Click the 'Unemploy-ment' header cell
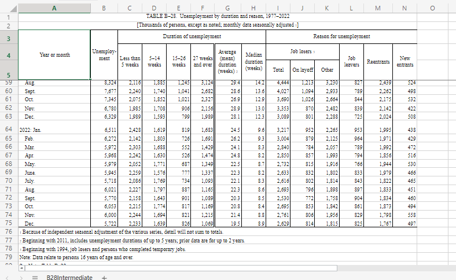This screenshot has width=456, height=280. tap(104, 54)
